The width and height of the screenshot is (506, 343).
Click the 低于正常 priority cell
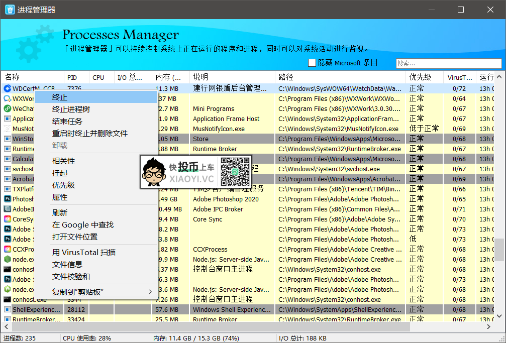click(x=424, y=129)
